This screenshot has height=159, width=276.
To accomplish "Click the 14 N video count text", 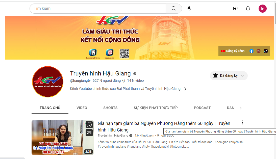I will tap(136, 81).
